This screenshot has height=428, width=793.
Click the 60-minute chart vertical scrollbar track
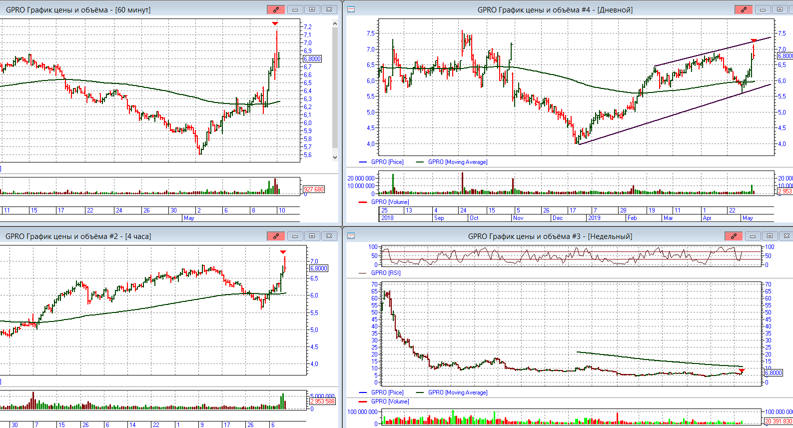[x=335, y=90]
